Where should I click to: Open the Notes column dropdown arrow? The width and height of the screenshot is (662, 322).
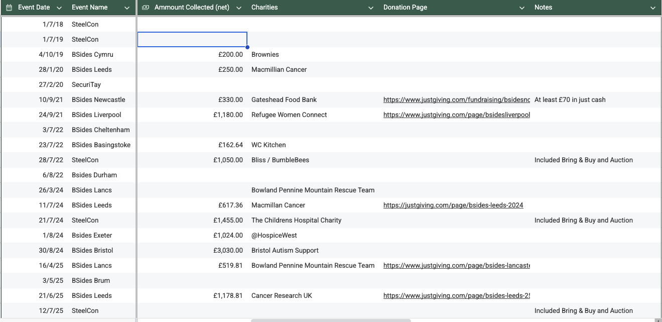pos(653,8)
